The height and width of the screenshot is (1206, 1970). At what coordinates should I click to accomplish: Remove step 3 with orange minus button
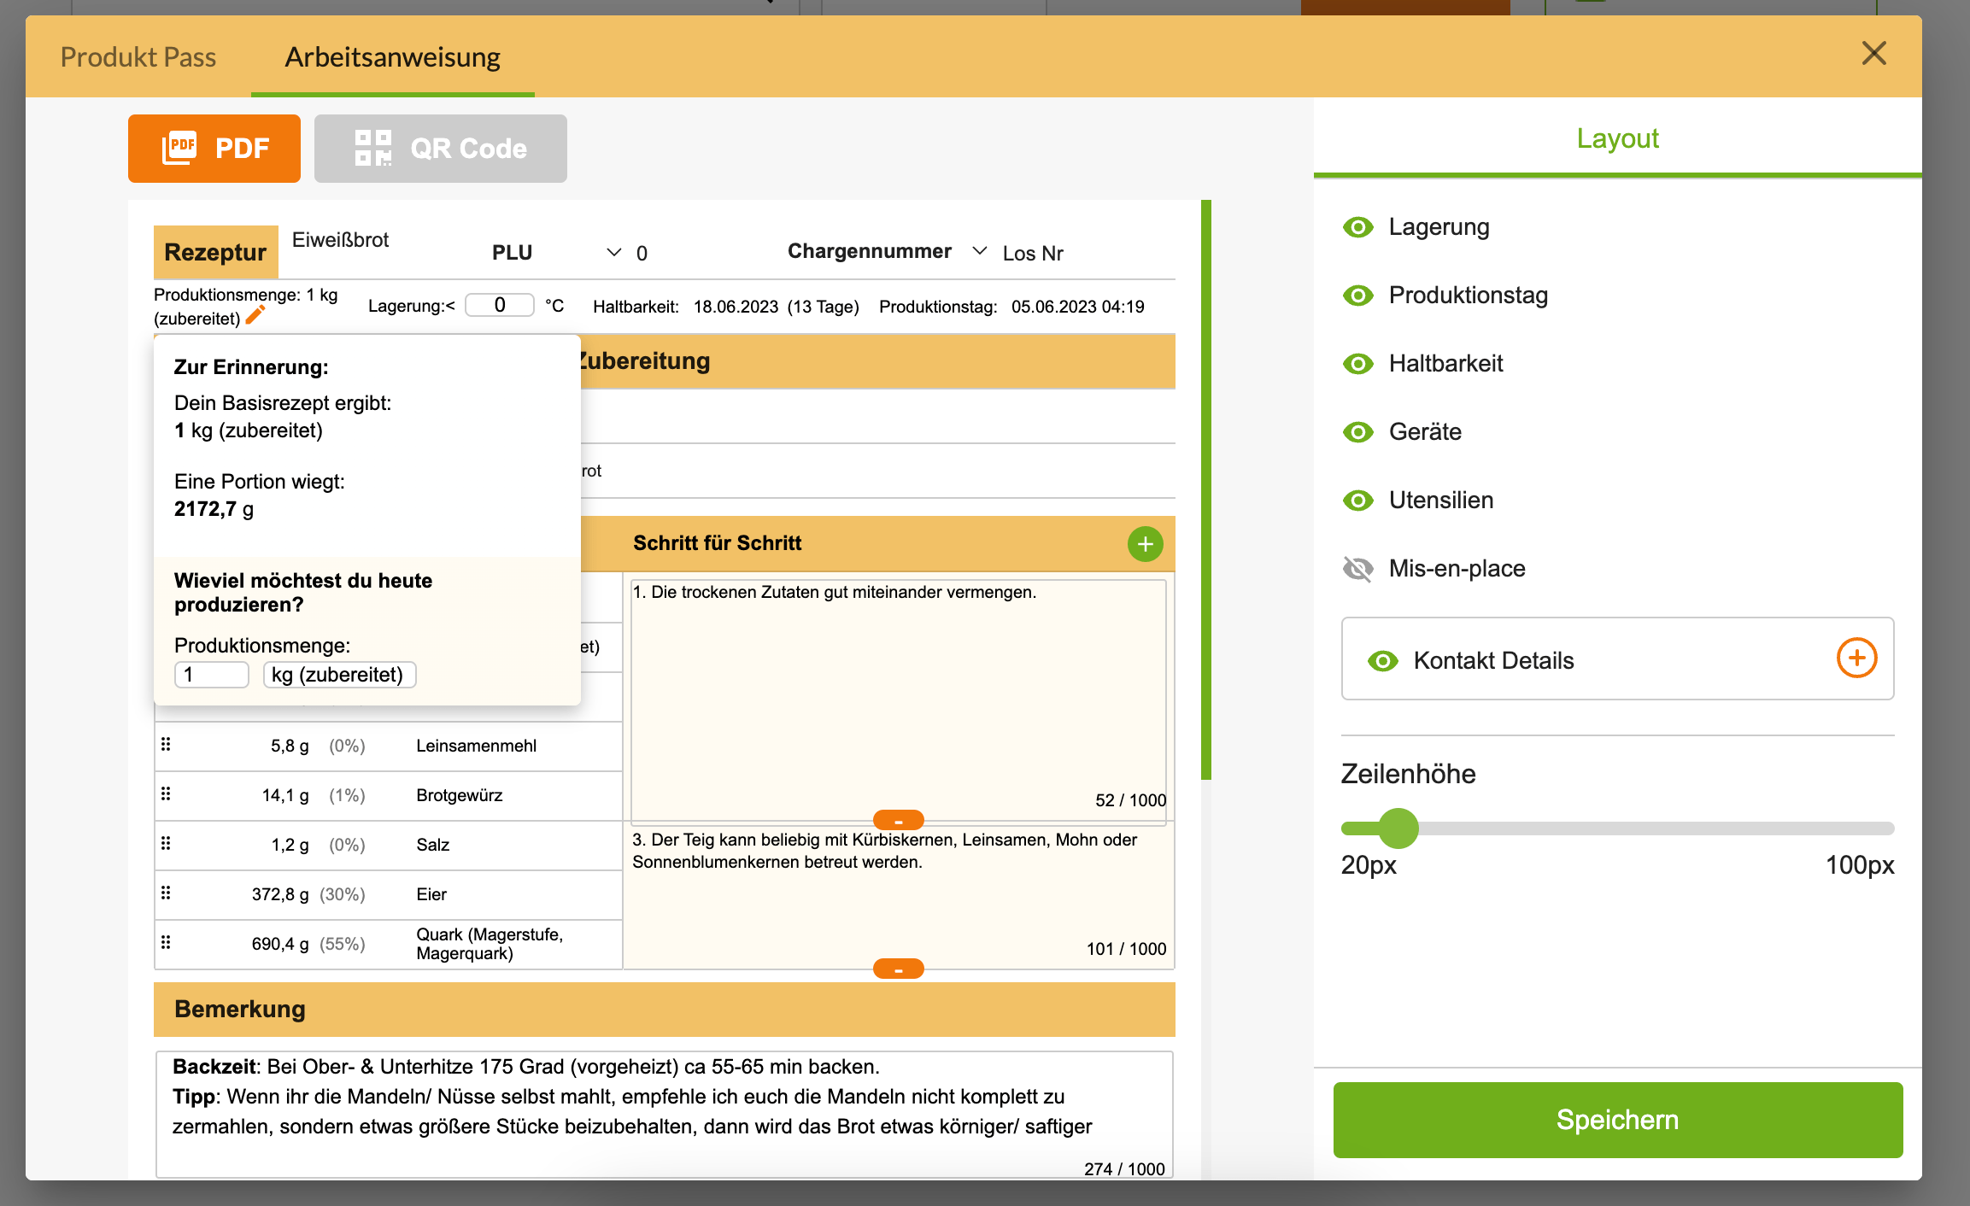[x=898, y=969]
